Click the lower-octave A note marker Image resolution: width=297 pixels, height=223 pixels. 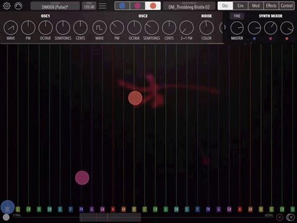tap(113, 209)
